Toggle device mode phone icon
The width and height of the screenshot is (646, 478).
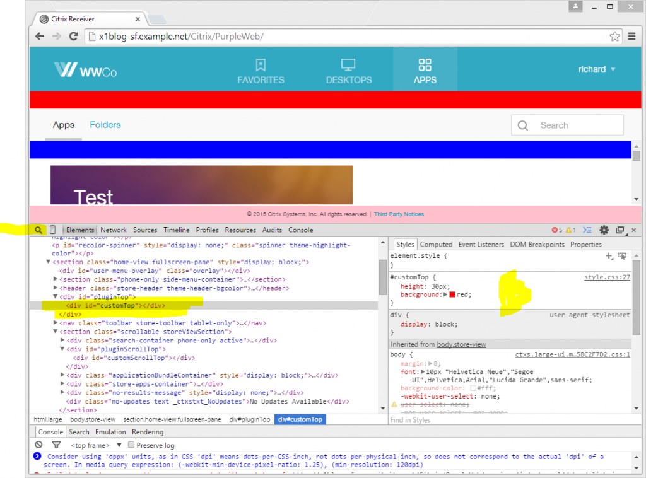pyautogui.click(x=53, y=230)
